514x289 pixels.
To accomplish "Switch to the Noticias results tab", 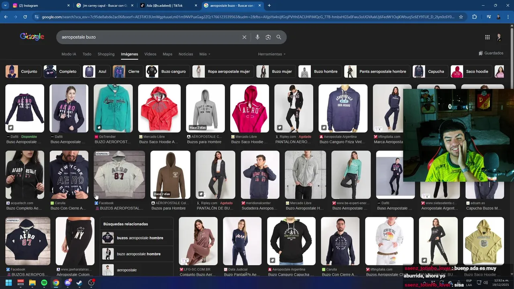I will 186,54.
